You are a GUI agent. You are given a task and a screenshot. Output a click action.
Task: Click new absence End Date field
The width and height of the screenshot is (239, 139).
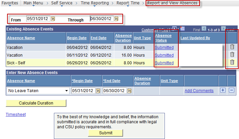(115, 91)
